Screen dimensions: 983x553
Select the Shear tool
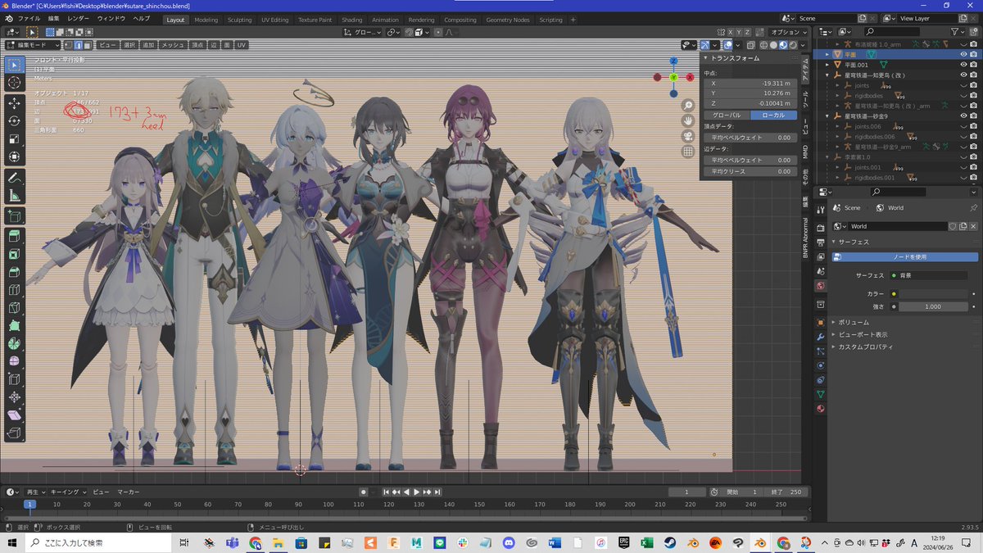click(x=15, y=415)
